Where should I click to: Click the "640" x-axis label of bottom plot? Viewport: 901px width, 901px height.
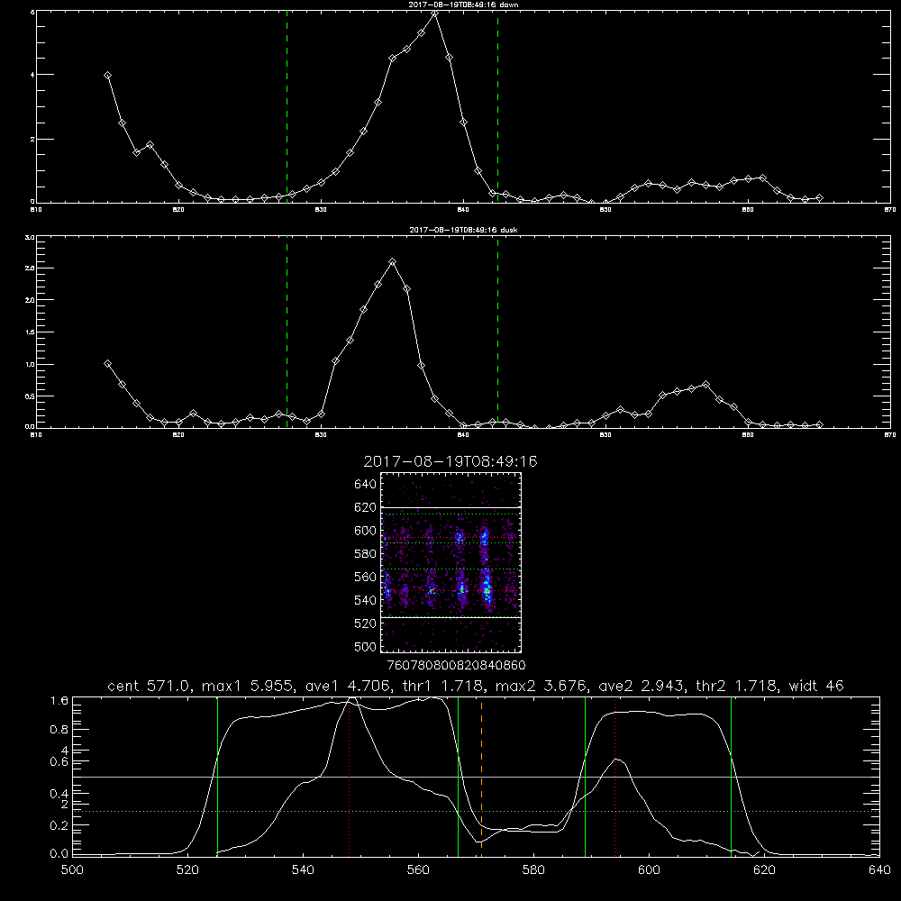(879, 870)
